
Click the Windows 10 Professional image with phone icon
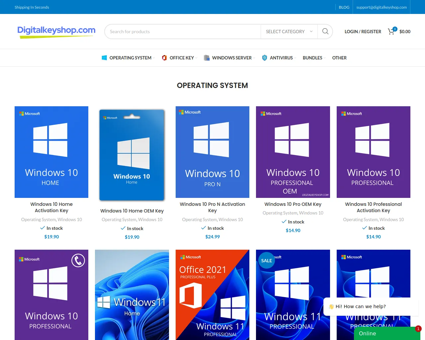(51, 295)
